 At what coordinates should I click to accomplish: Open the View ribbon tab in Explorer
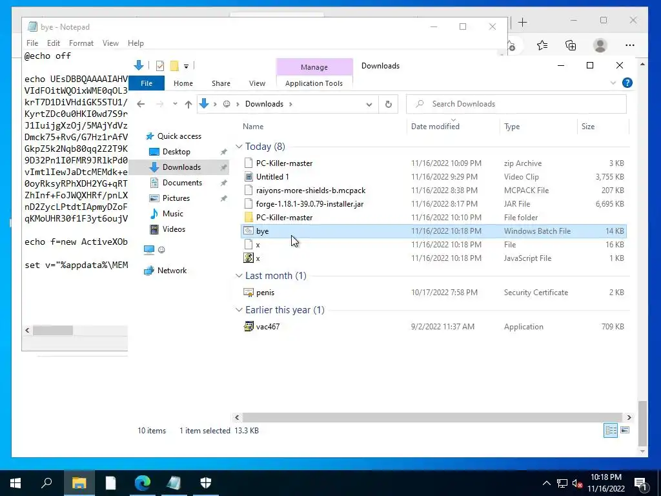pos(257,83)
